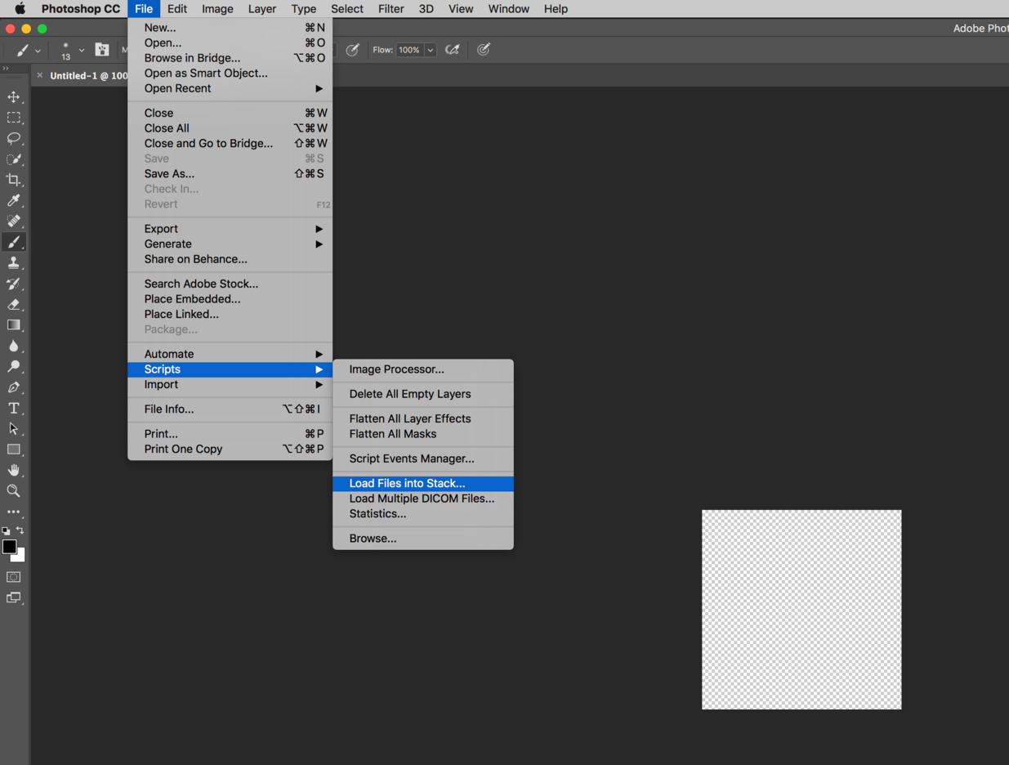The image size is (1009, 765).
Task: Open the Filter menu
Action: pyautogui.click(x=391, y=9)
